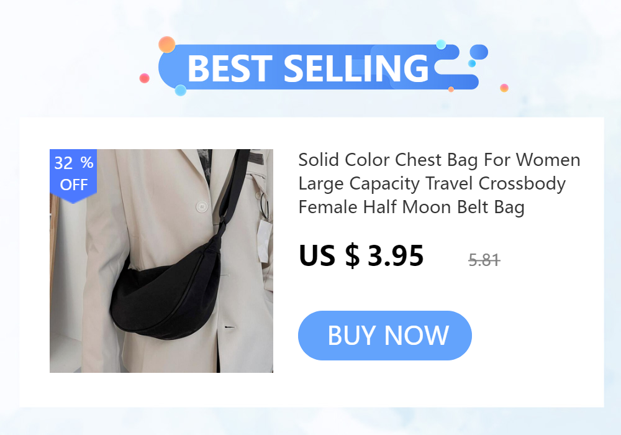
Task: Click the pink dot left of banner
Action: [x=145, y=78]
